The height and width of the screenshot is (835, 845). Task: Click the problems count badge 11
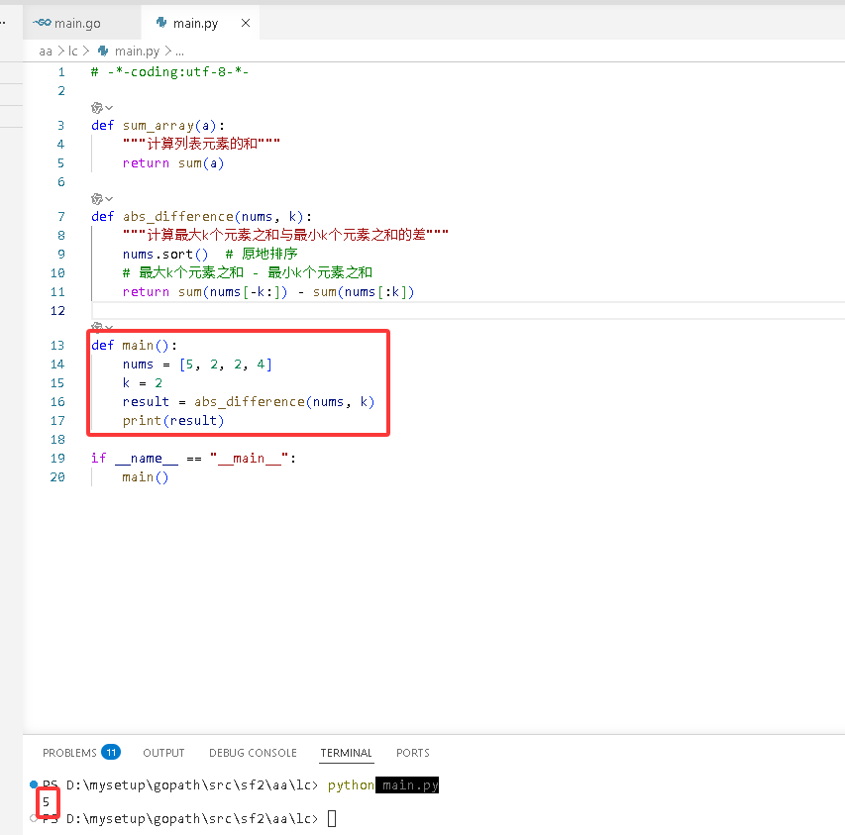(x=111, y=752)
